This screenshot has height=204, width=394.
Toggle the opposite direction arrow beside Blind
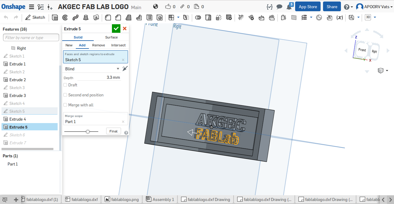pyautogui.click(x=125, y=69)
